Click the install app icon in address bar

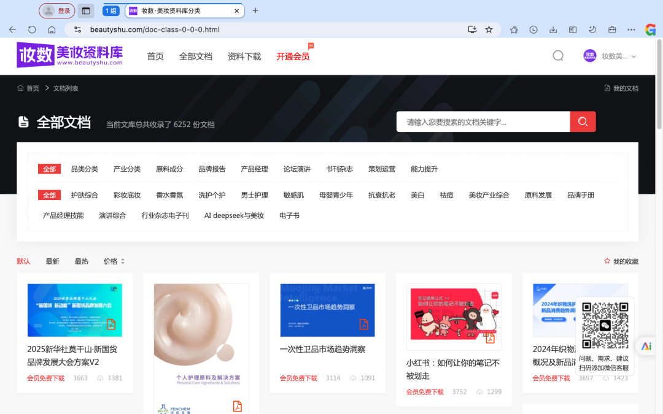click(x=472, y=29)
